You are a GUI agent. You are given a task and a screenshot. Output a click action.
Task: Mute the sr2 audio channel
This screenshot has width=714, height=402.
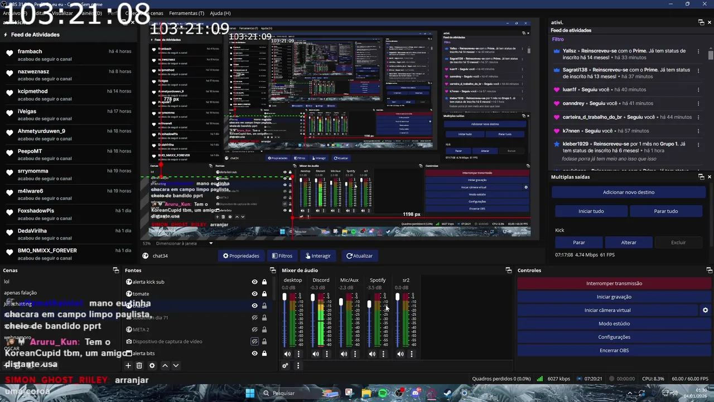[x=400, y=354]
